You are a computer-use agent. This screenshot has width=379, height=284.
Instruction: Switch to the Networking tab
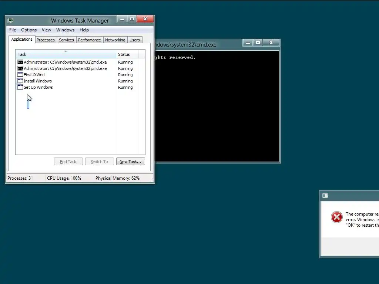(115, 40)
